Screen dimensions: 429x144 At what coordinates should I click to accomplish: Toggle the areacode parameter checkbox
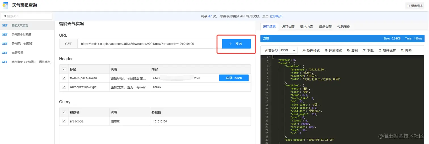pos(64,121)
